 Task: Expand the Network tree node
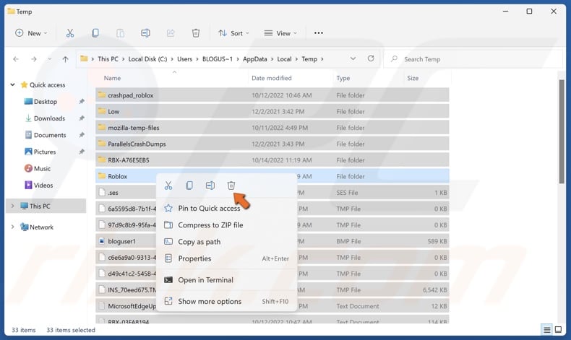[12, 227]
